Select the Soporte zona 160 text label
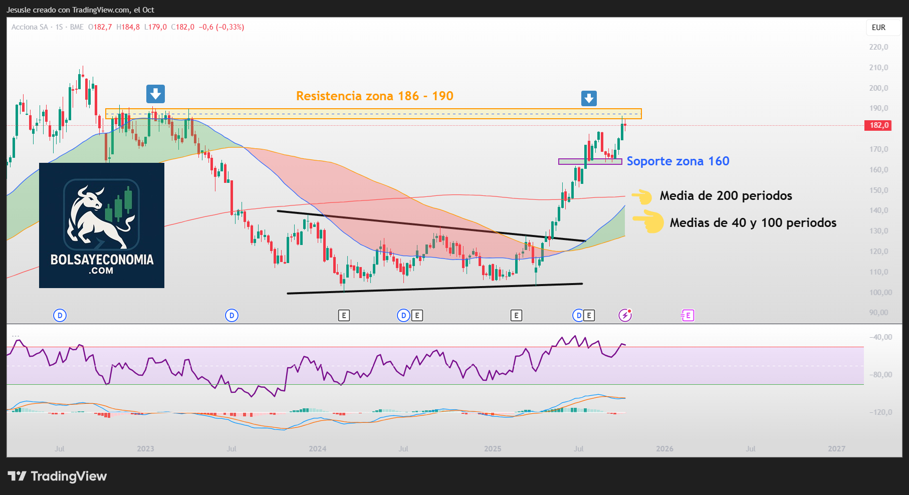Image resolution: width=909 pixels, height=495 pixels. pos(677,161)
